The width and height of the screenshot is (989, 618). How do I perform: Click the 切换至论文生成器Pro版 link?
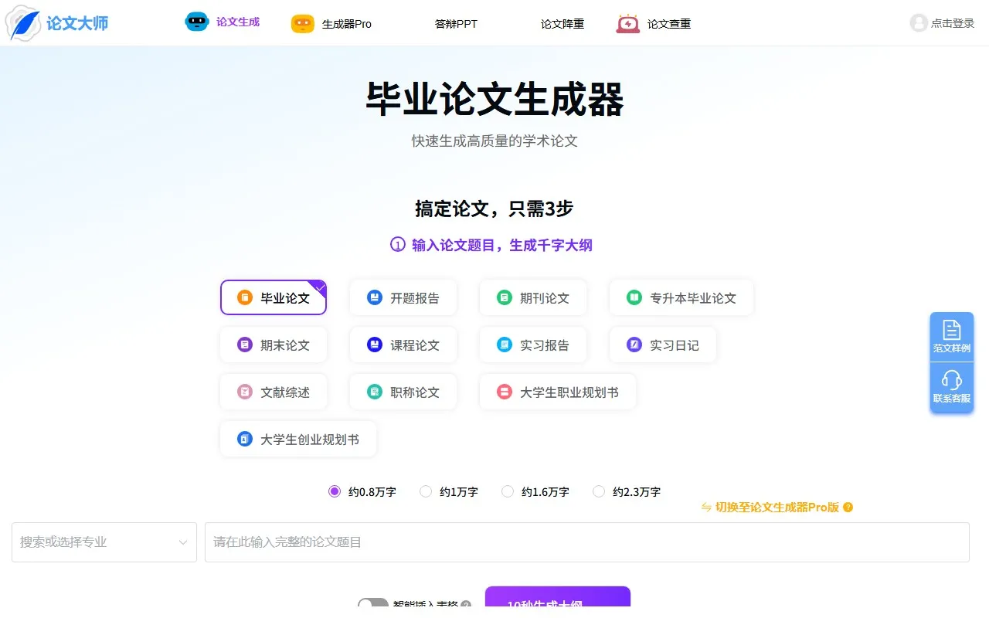click(775, 508)
